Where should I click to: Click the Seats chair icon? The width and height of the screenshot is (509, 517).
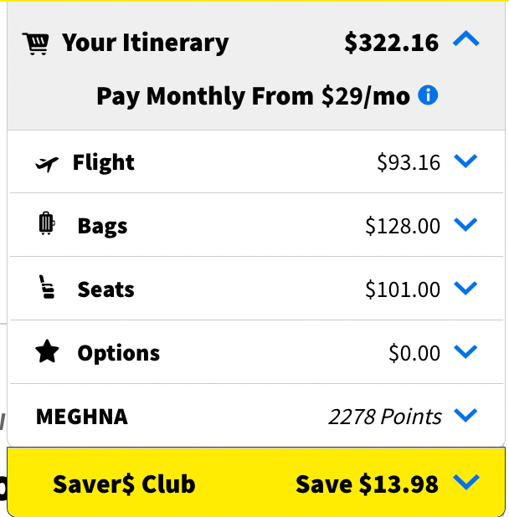pyautogui.click(x=47, y=288)
